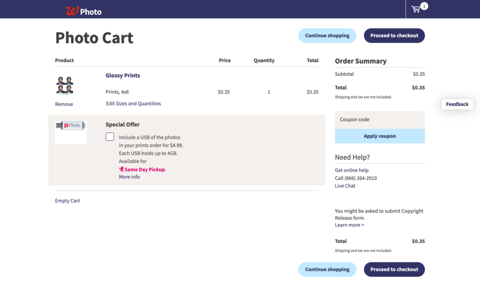
Task: Click top Continue shopping button
Action: pyautogui.click(x=327, y=35)
